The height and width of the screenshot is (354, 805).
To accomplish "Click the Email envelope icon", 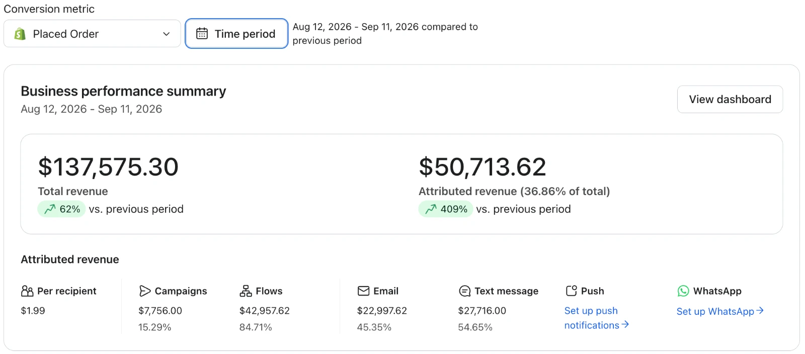I will 363,291.
